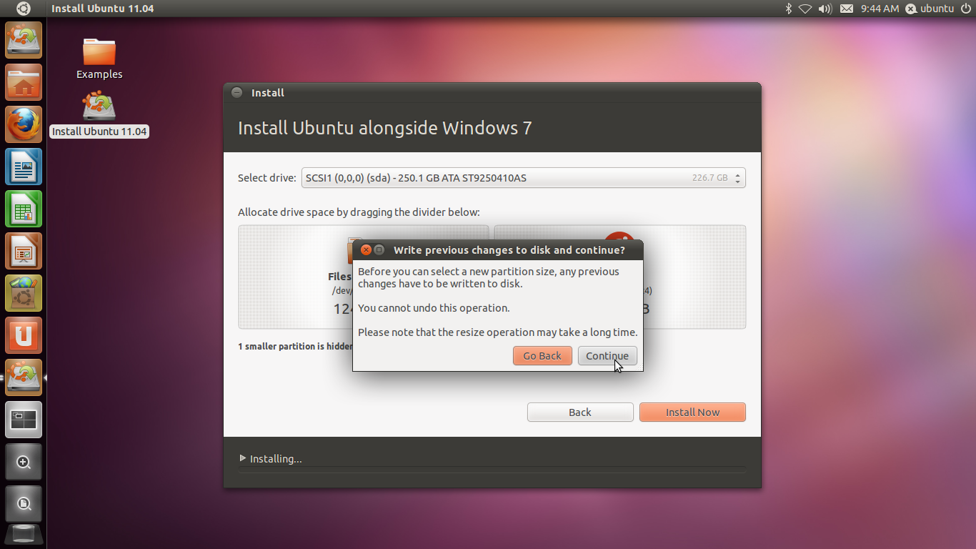Open the messaging envelope indicator
Image resolution: width=976 pixels, height=549 pixels.
click(847, 9)
